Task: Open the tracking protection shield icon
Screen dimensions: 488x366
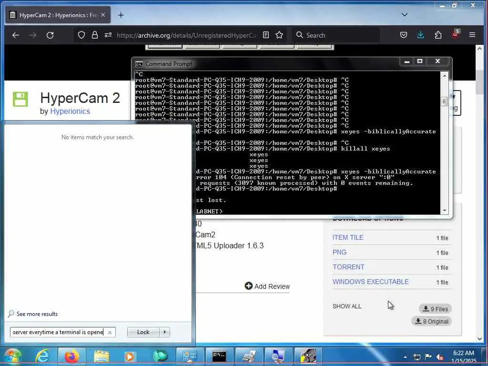Action: coord(81,35)
